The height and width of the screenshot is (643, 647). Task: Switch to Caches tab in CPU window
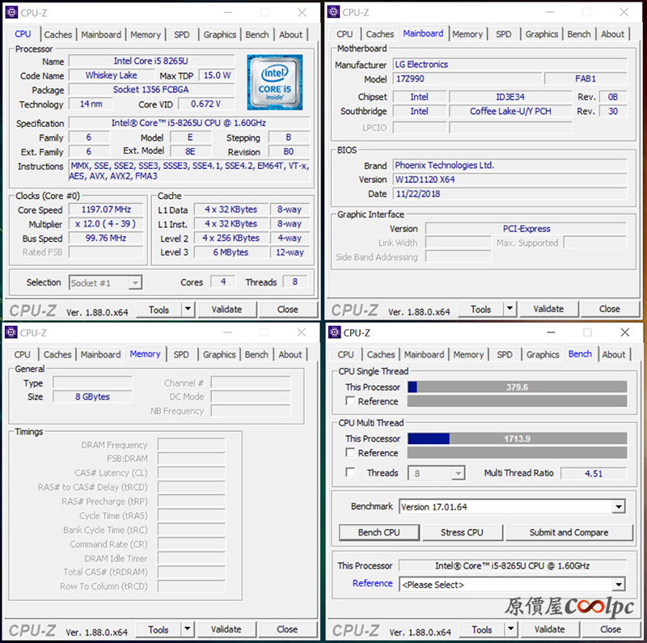click(x=58, y=35)
